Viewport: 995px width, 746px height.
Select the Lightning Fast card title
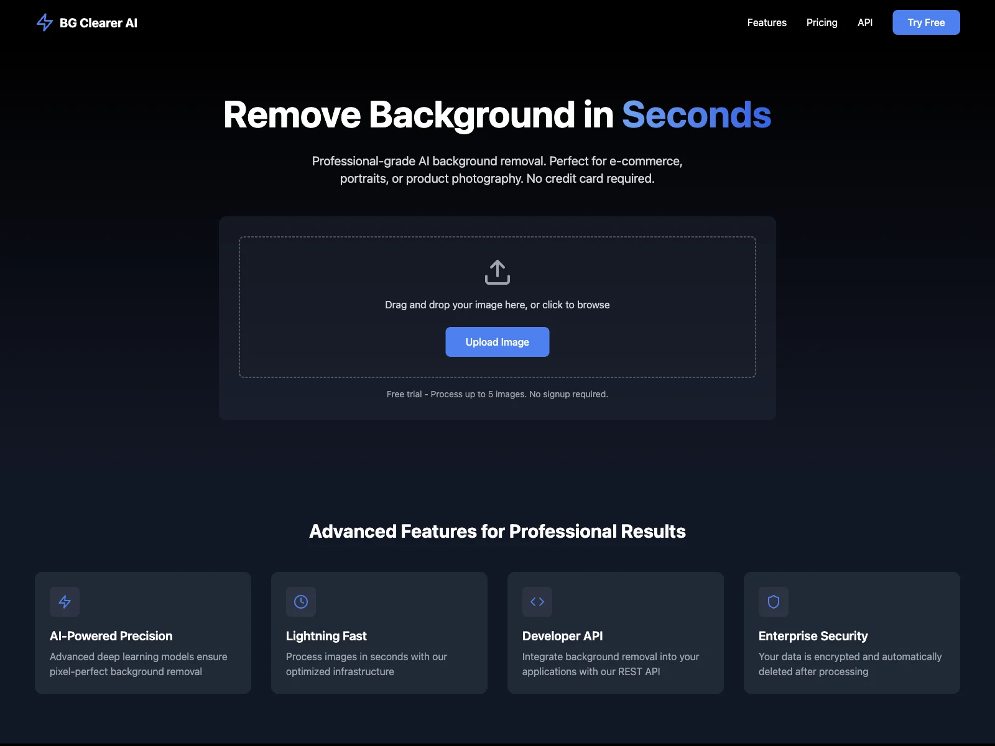[x=326, y=636]
